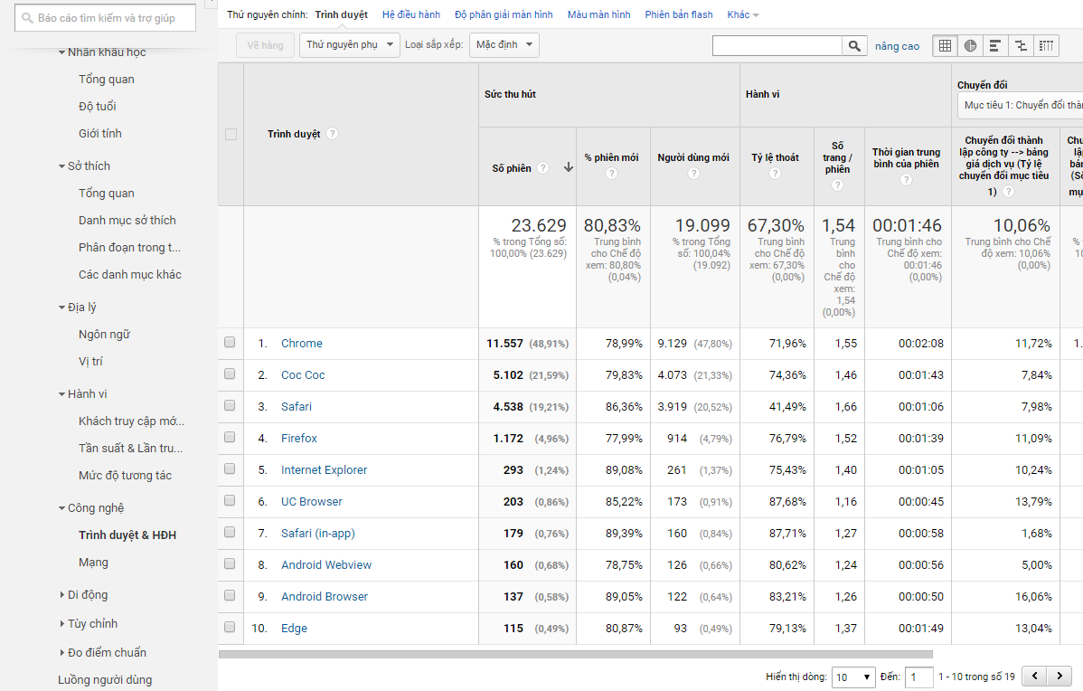Click the nâng cao advanced filter link
The image size is (1083, 691).
click(x=897, y=46)
